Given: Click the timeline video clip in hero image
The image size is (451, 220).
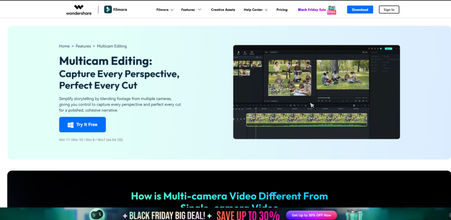Looking at the screenshot, I should click(x=307, y=120).
